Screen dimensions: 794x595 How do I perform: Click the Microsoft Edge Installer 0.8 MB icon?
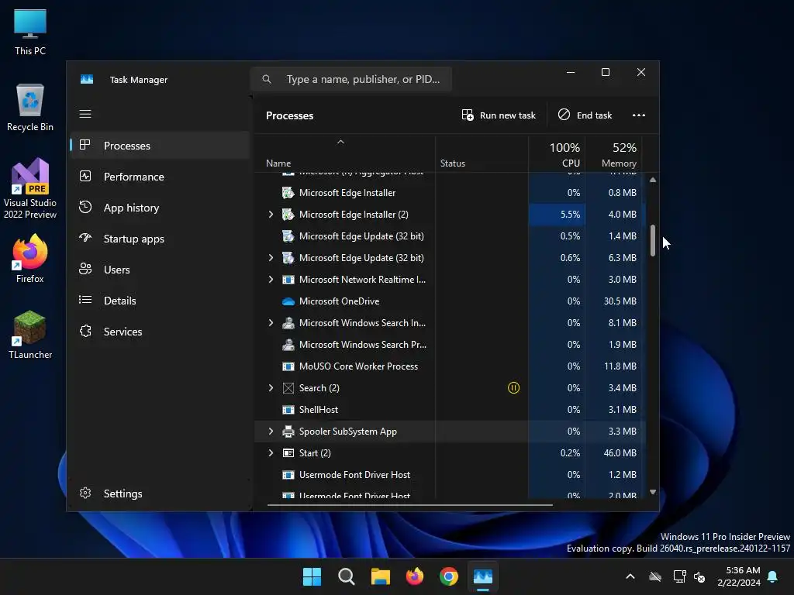288,193
